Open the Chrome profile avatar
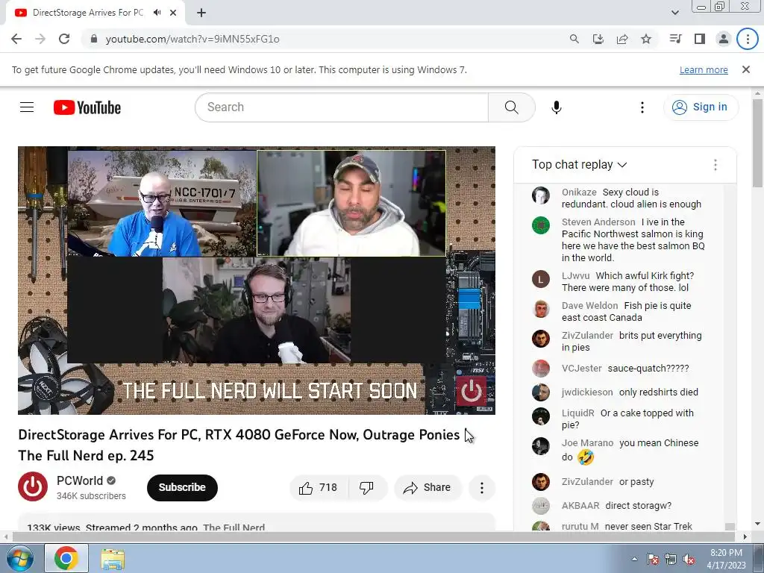The image size is (764, 573). [x=724, y=39]
